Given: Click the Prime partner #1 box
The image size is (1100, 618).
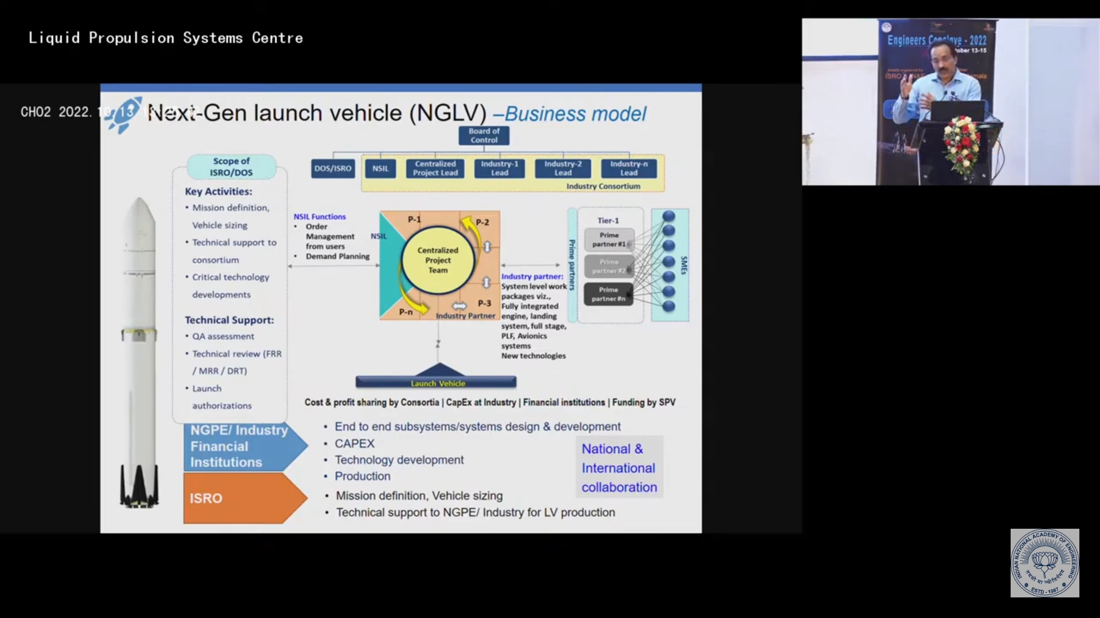Looking at the screenshot, I should [609, 240].
